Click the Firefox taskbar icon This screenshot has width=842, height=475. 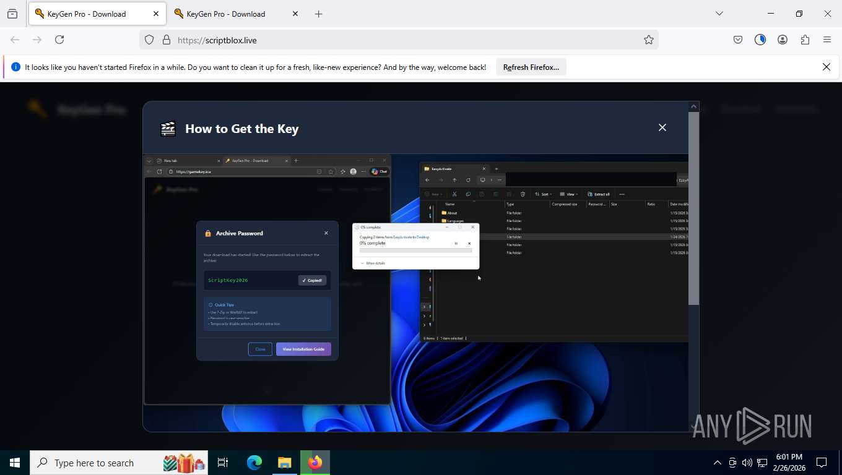tap(315, 463)
